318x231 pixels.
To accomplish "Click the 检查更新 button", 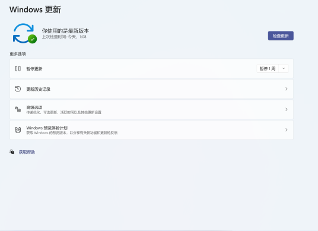I will 281,36.
